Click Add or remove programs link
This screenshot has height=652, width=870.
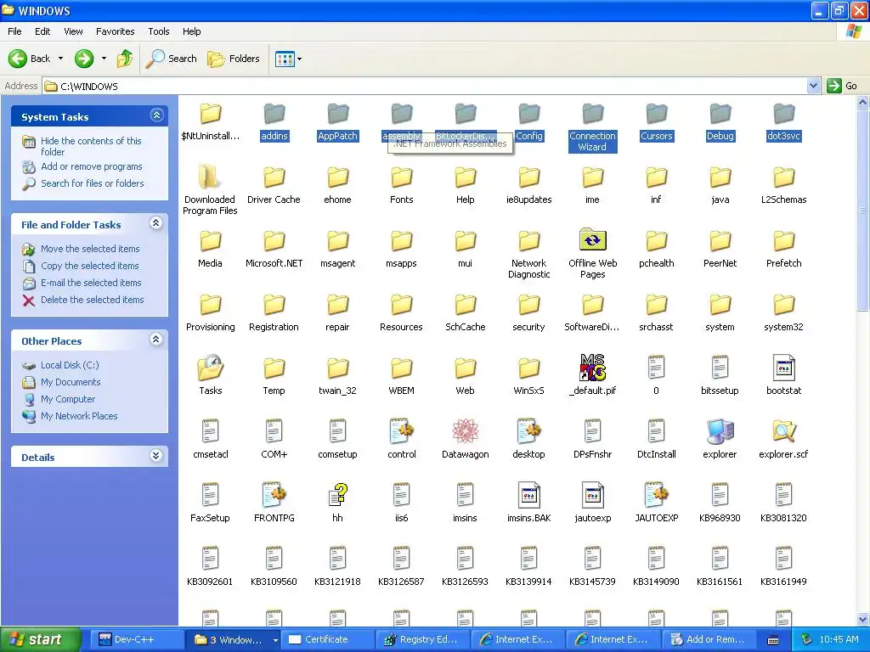click(x=91, y=166)
